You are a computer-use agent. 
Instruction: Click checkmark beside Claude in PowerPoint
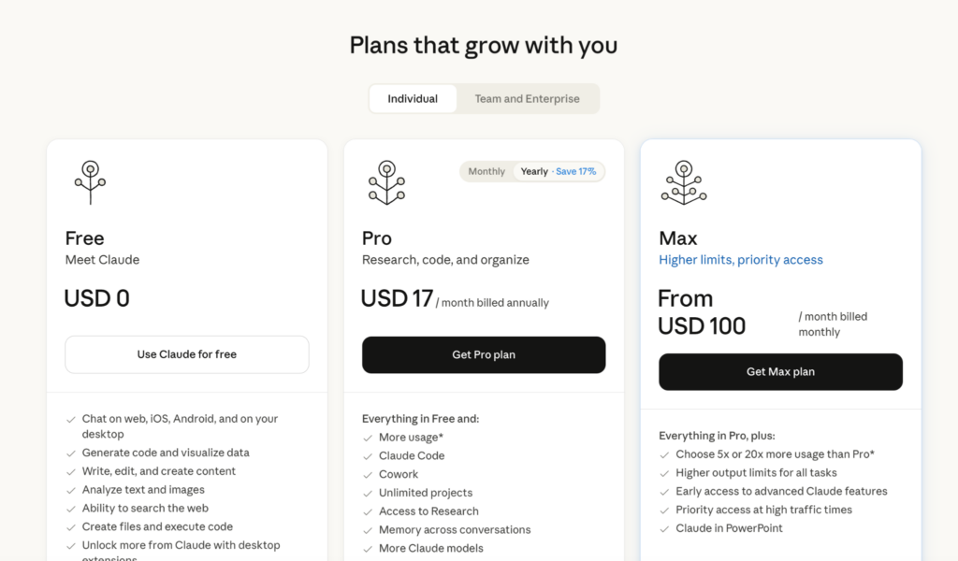(x=664, y=529)
